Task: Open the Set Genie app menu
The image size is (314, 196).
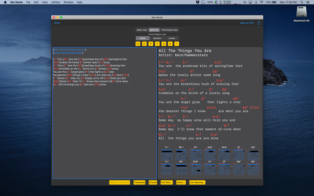Action: coord(17,2)
